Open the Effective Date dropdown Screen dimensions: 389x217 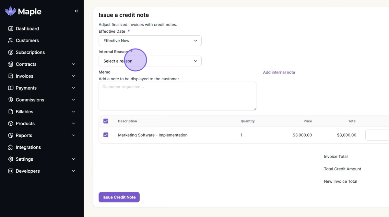tap(150, 41)
